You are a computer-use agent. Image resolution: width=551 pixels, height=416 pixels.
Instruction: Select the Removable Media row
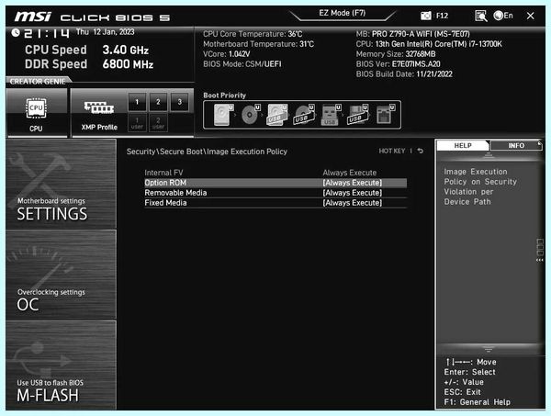click(x=275, y=193)
